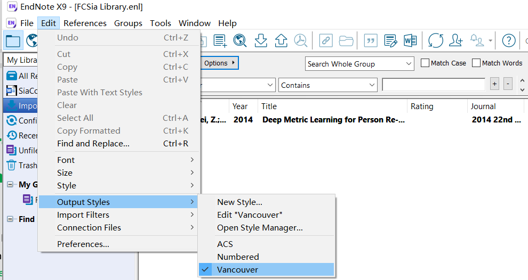This screenshot has width=528, height=280.
Task: Collapse the Find group set node
Action: click(10, 219)
